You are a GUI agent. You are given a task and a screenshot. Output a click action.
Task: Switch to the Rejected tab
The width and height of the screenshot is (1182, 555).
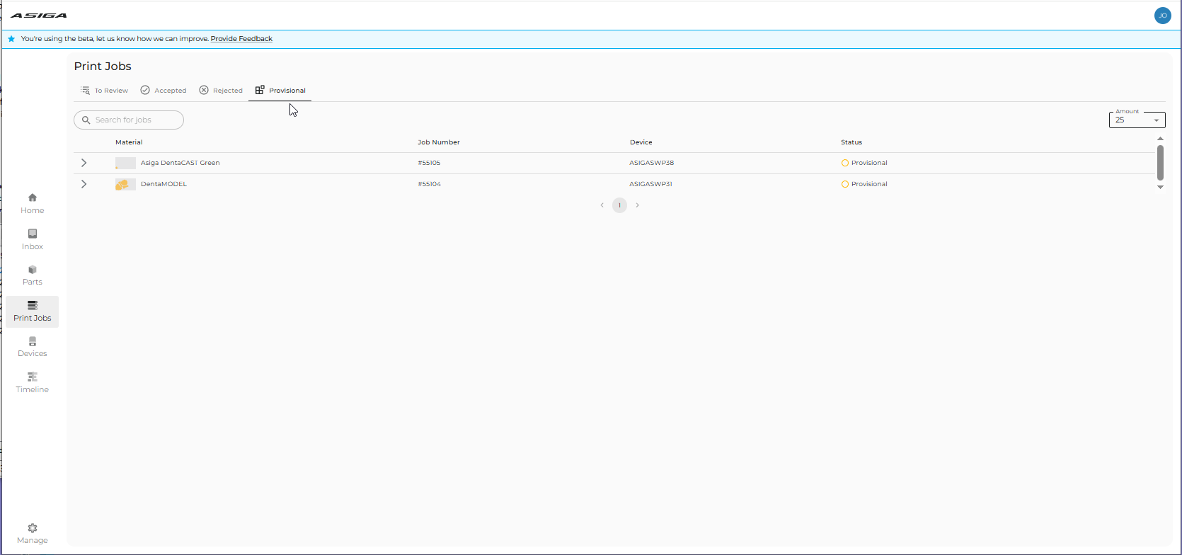[221, 91]
